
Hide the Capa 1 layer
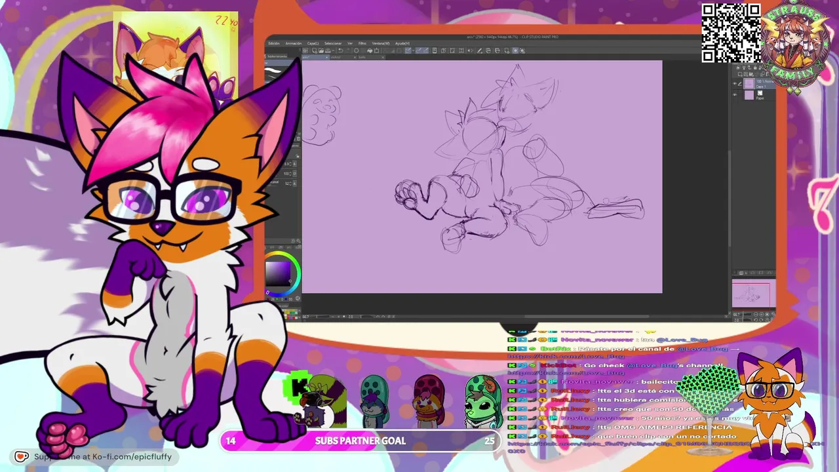coord(735,84)
